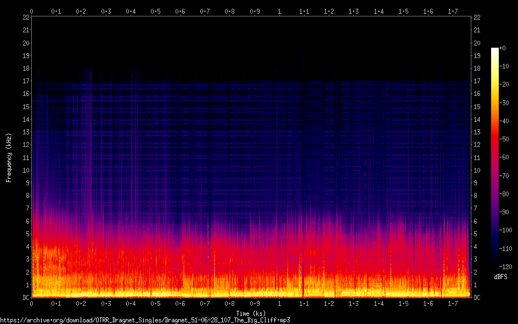
Task: Select the -60 mark on dBFS color scale
Action: tap(503, 157)
